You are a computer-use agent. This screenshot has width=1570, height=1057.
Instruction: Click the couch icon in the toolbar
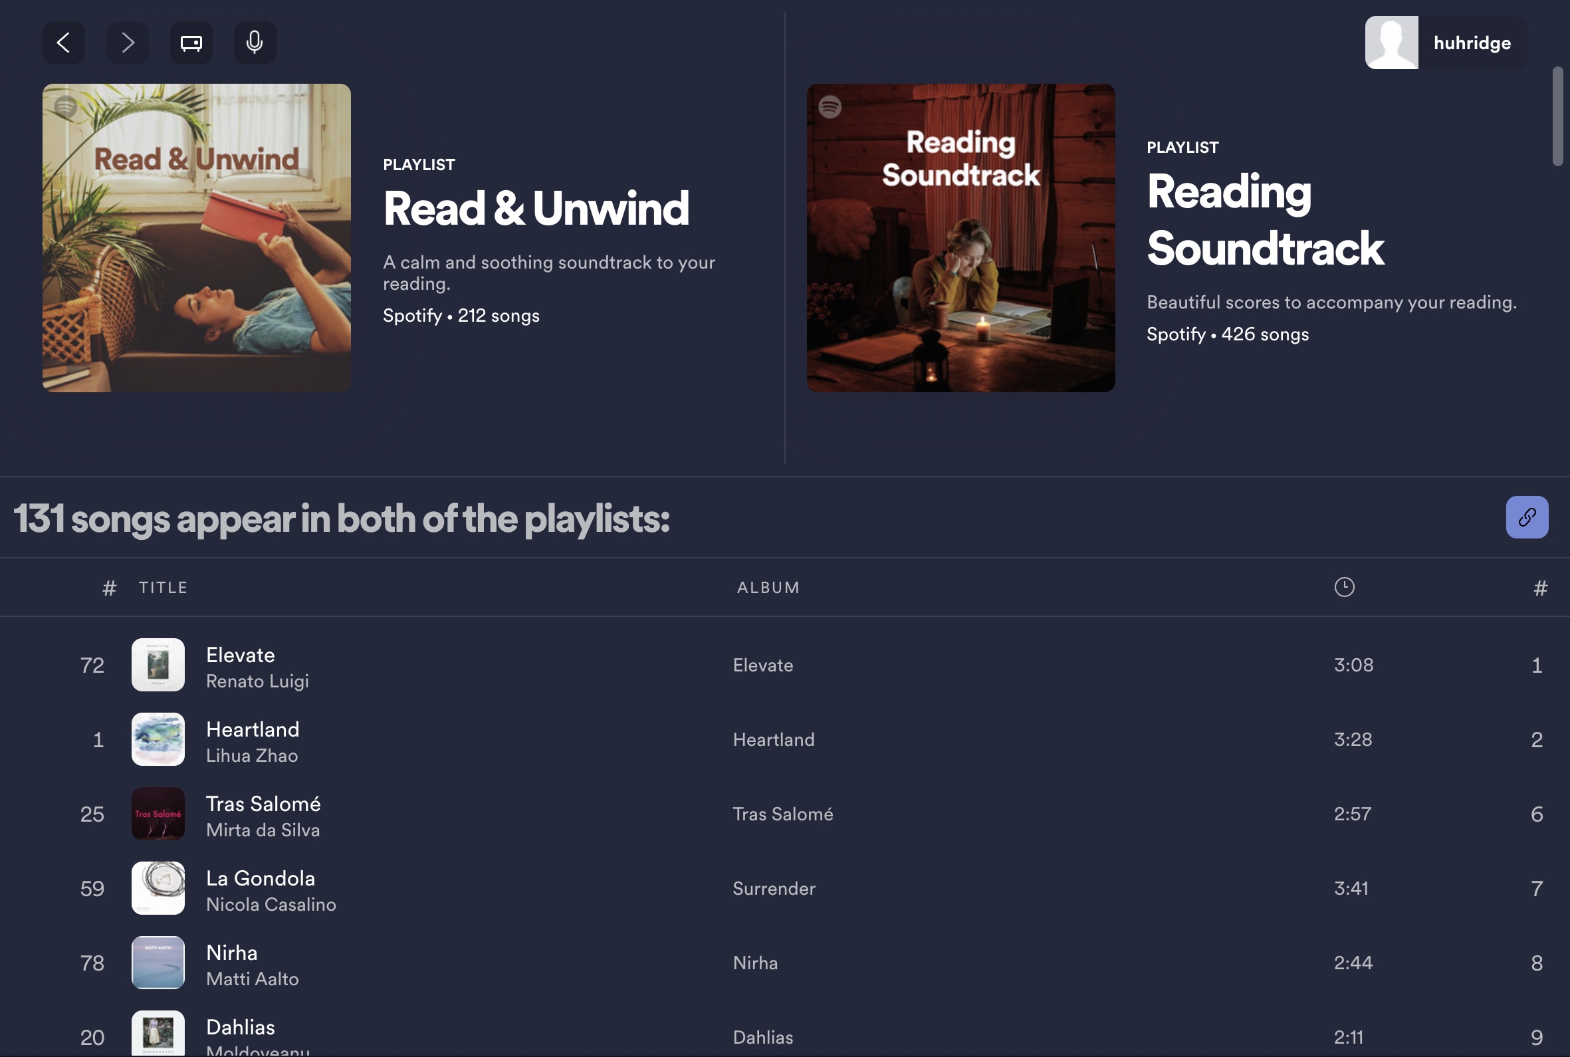(x=191, y=43)
